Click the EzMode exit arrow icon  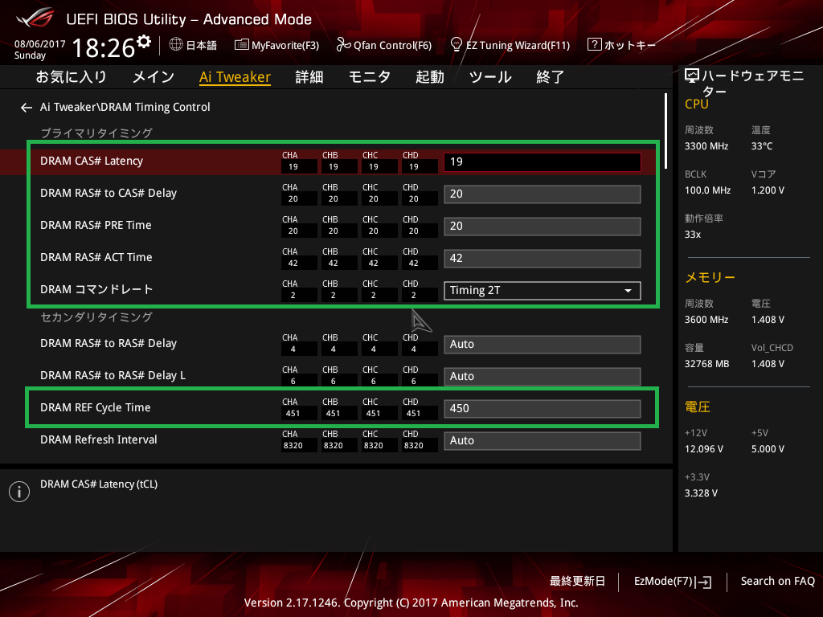pyautogui.click(x=704, y=582)
